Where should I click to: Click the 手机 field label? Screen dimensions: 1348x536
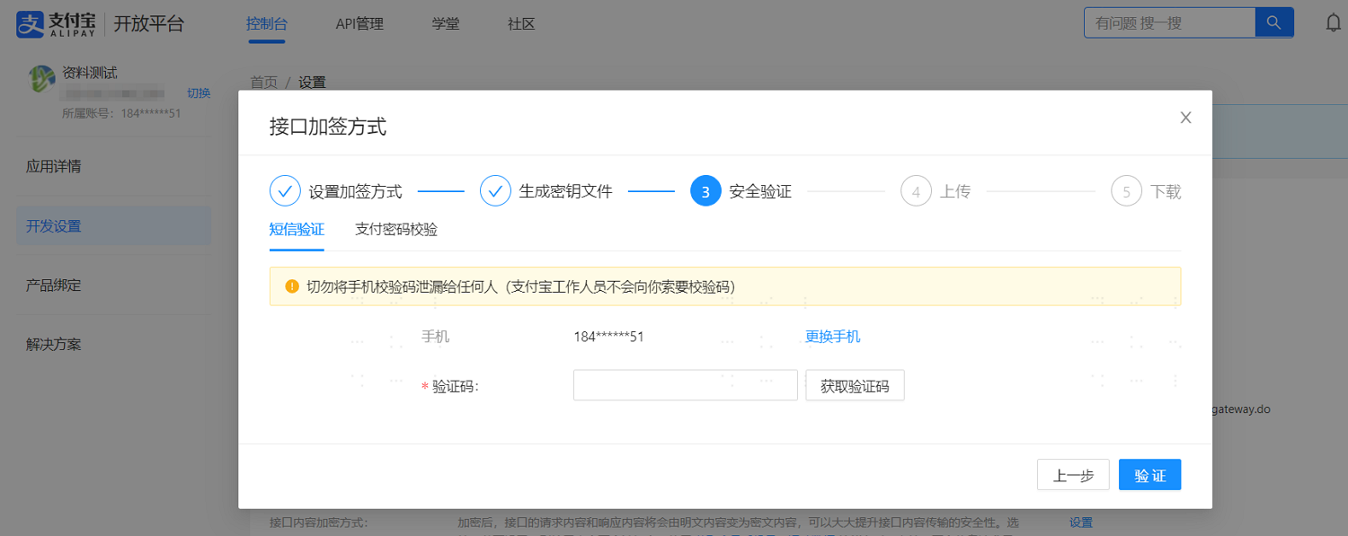tap(436, 337)
